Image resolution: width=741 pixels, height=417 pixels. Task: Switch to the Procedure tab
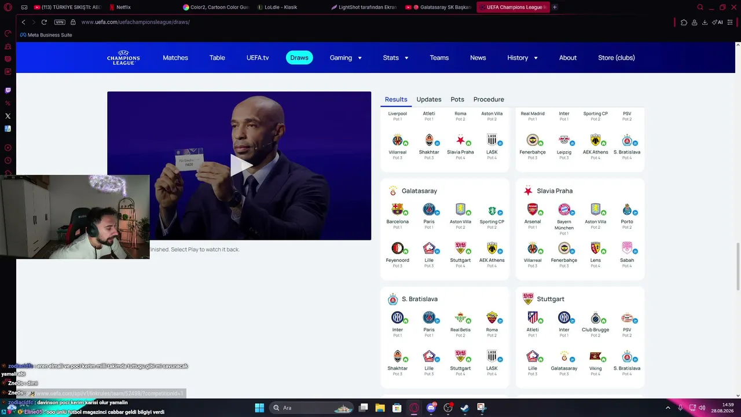(x=489, y=100)
